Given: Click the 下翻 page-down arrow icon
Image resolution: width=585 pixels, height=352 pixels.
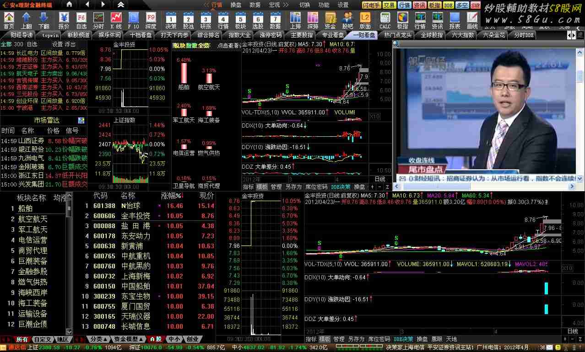Looking at the screenshot, I should coord(43,20).
